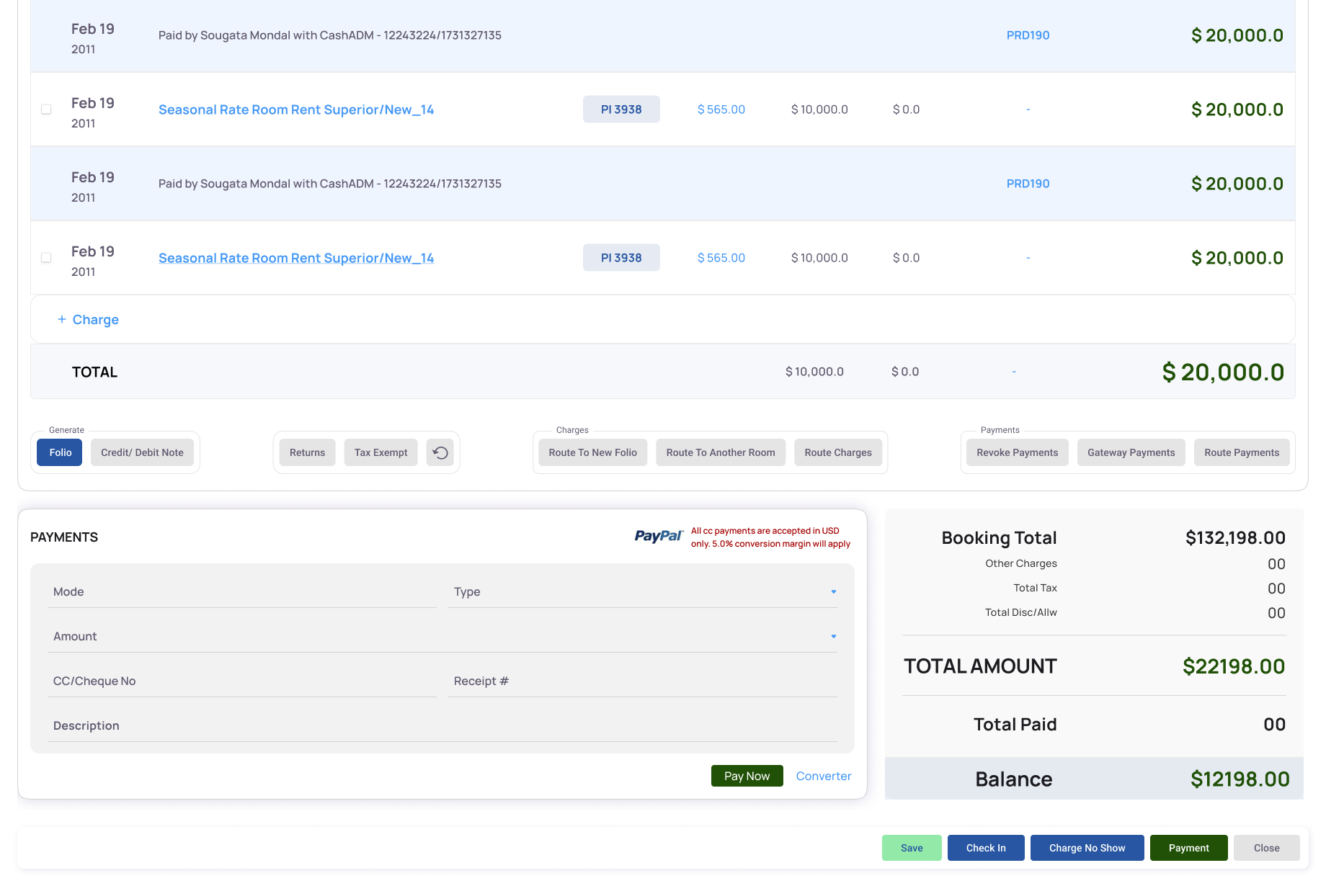Open the Type dropdown in Payments
This screenshot has height=886, width=1326.
point(642,591)
